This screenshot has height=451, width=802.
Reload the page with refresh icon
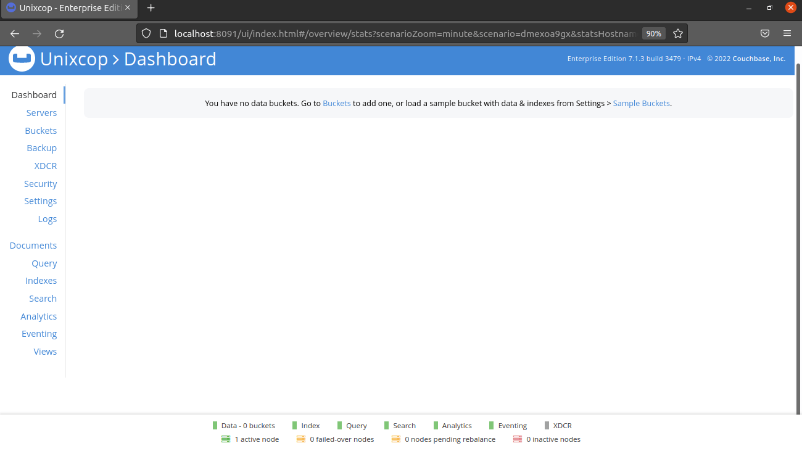(x=59, y=33)
